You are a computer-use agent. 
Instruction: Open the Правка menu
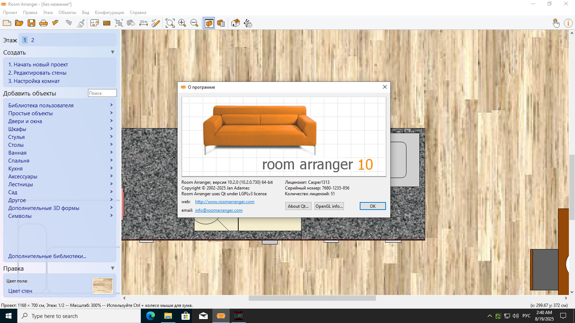[30, 13]
